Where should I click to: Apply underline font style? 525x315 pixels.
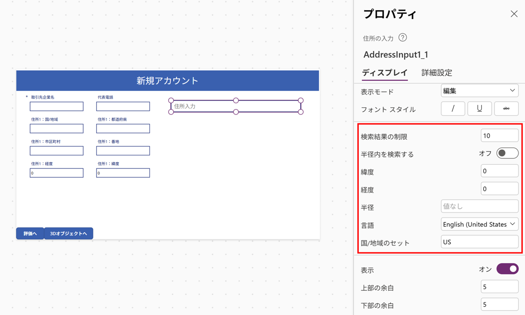pyautogui.click(x=479, y=109)
